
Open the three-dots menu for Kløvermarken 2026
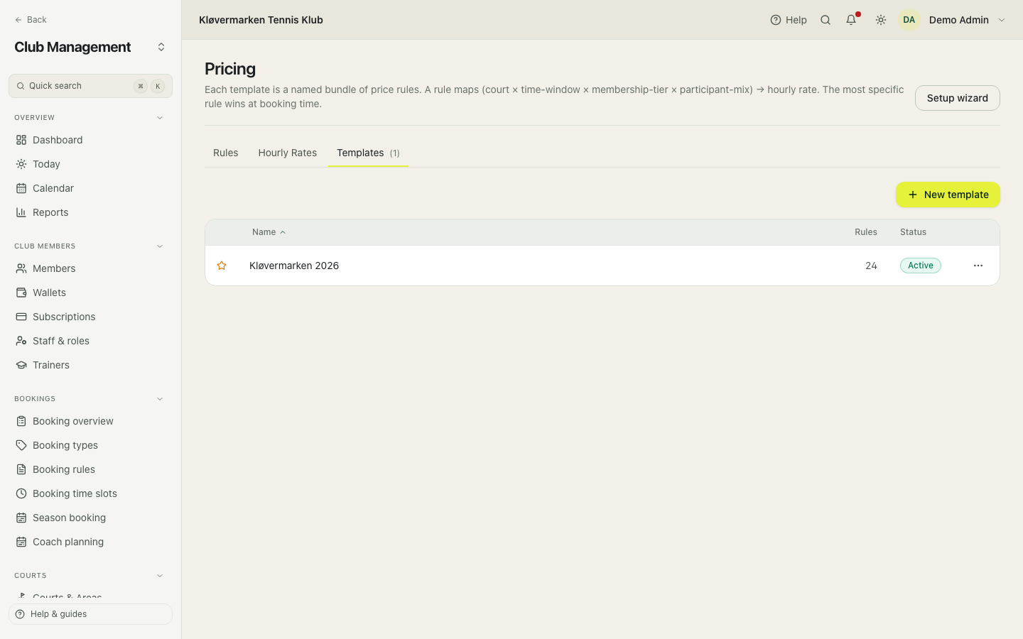tap(978, 266)
